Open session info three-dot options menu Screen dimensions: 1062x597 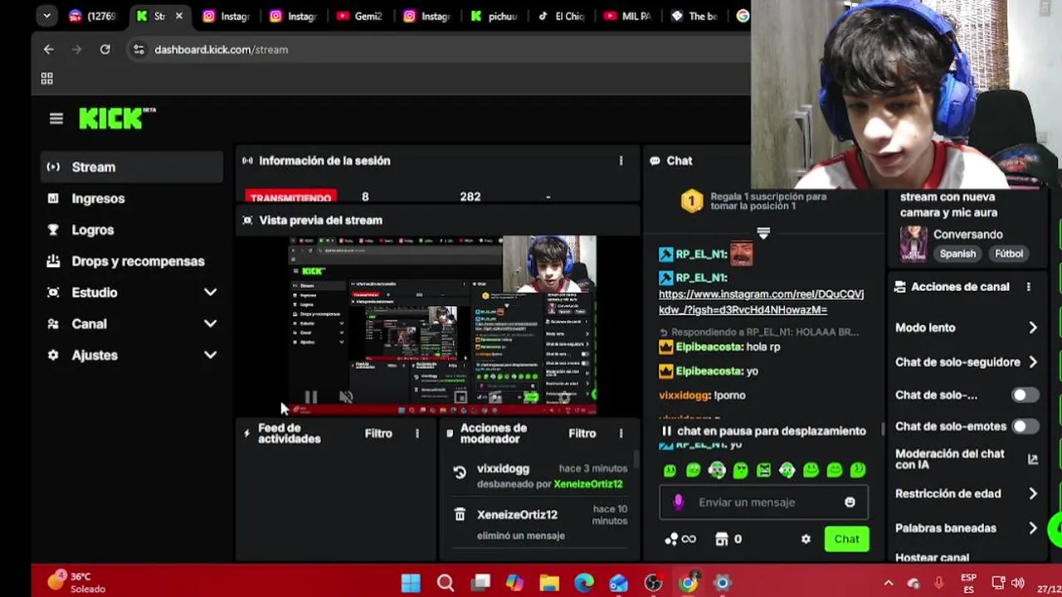tap(621, 161)
